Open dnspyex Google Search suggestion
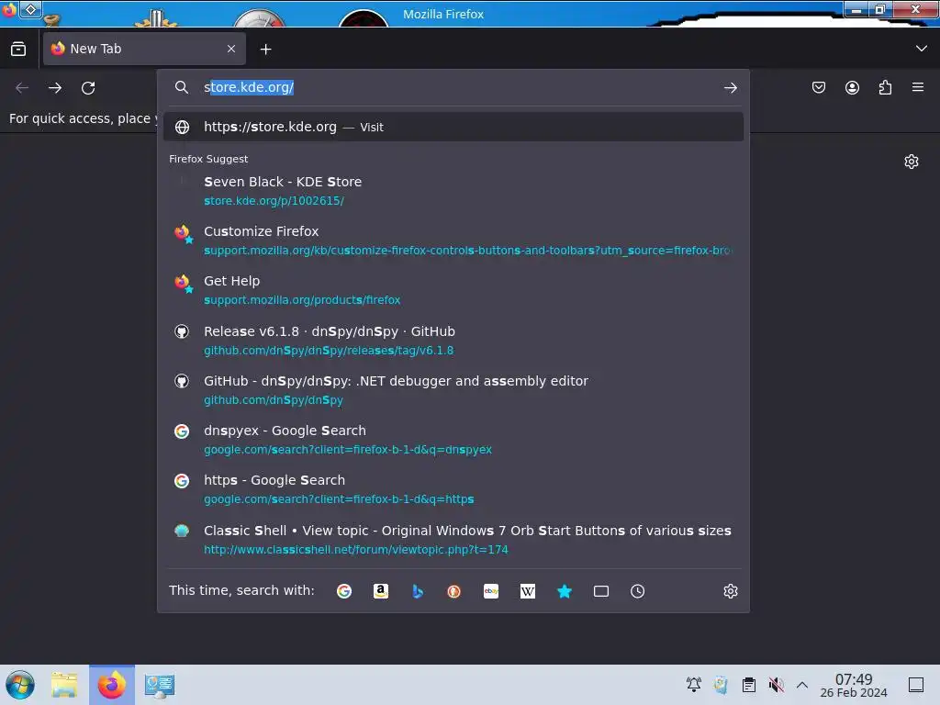Viewport: 940px width, 705px height. pyautogui.click(x=453, y=440)
